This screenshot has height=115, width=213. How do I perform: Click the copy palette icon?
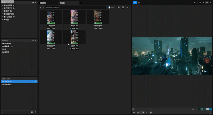193,109
